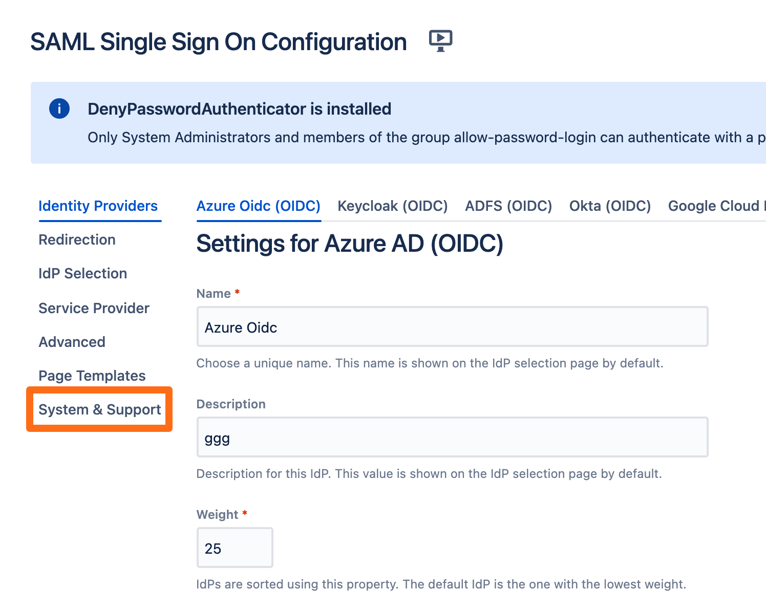The height and width of the screenshot is (612, 766).
Task: Open IdP Selection in sidebar
Action: pos(82,273)
